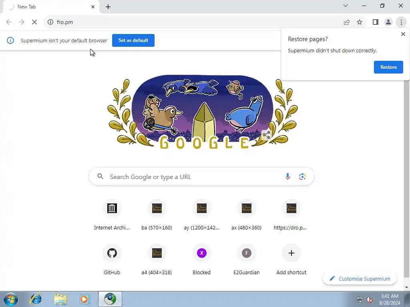The height and width of the screenshot is (307, 410).
Task: Open Internet Archive shortcut
Action: 112,215
